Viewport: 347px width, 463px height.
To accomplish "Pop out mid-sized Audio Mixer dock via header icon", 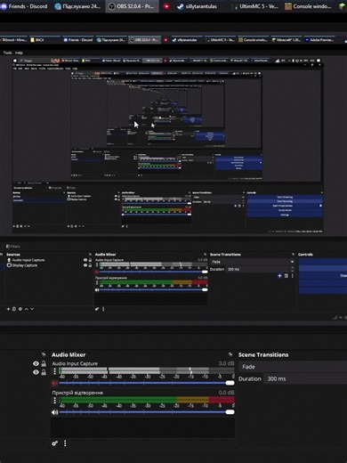I will point(205,255).
